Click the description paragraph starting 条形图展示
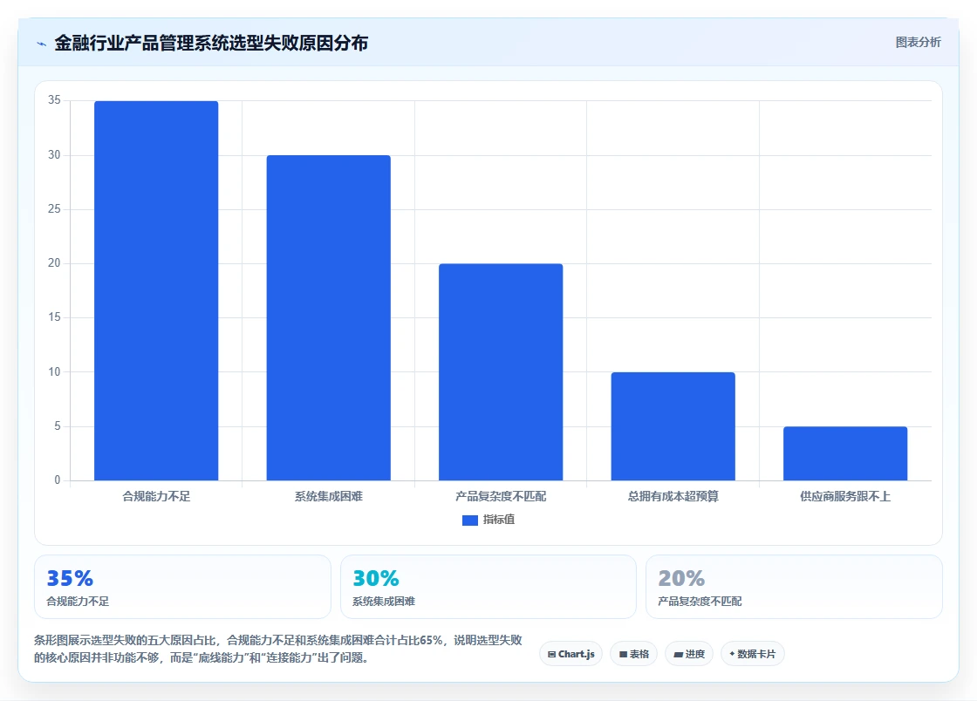977x701 pixels. coord(278,649)
